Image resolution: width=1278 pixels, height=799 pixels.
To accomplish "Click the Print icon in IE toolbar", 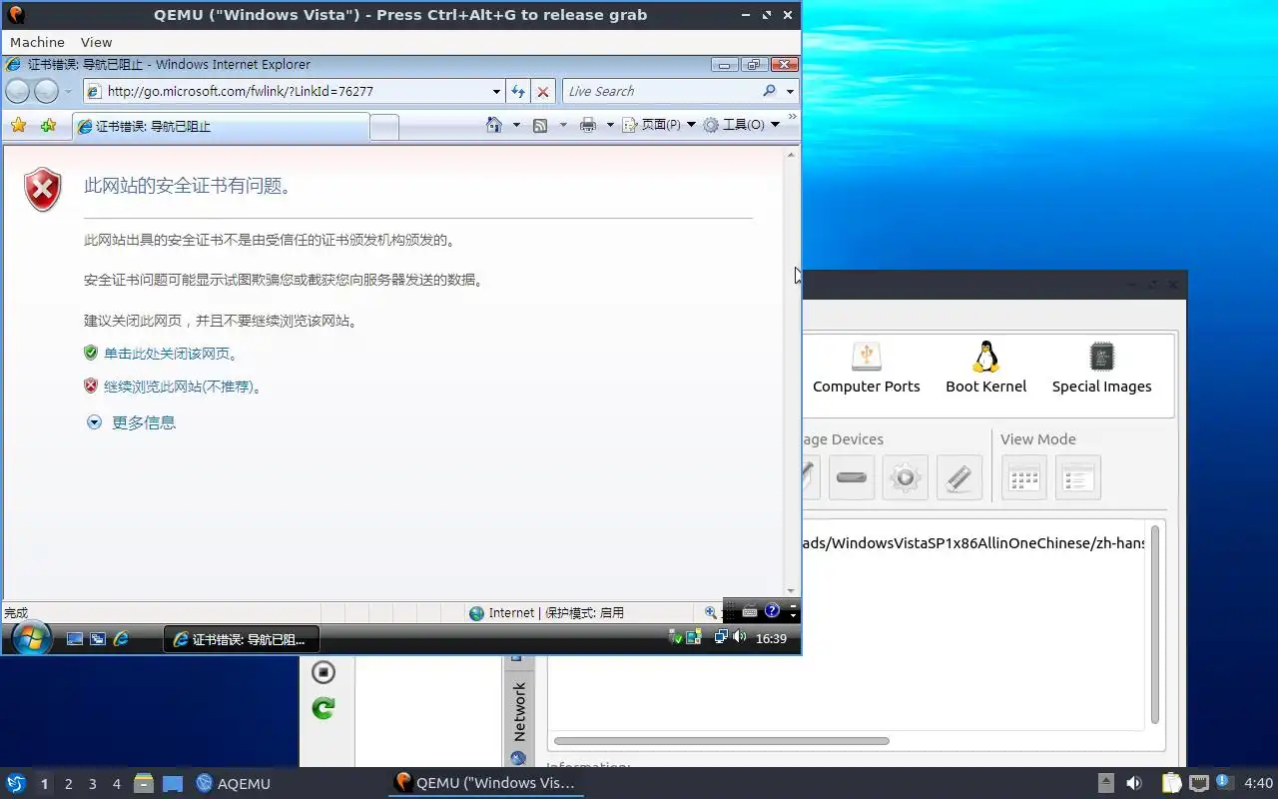I will click(588, 125).
